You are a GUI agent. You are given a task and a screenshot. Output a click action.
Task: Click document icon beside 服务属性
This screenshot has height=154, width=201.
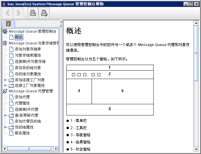coord(11,133)
